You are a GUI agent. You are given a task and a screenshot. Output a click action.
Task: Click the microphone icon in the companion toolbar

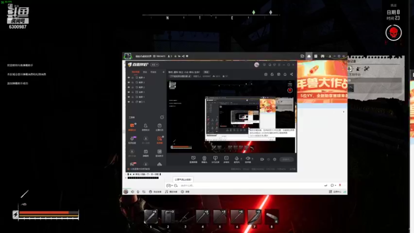pos(236,159)
